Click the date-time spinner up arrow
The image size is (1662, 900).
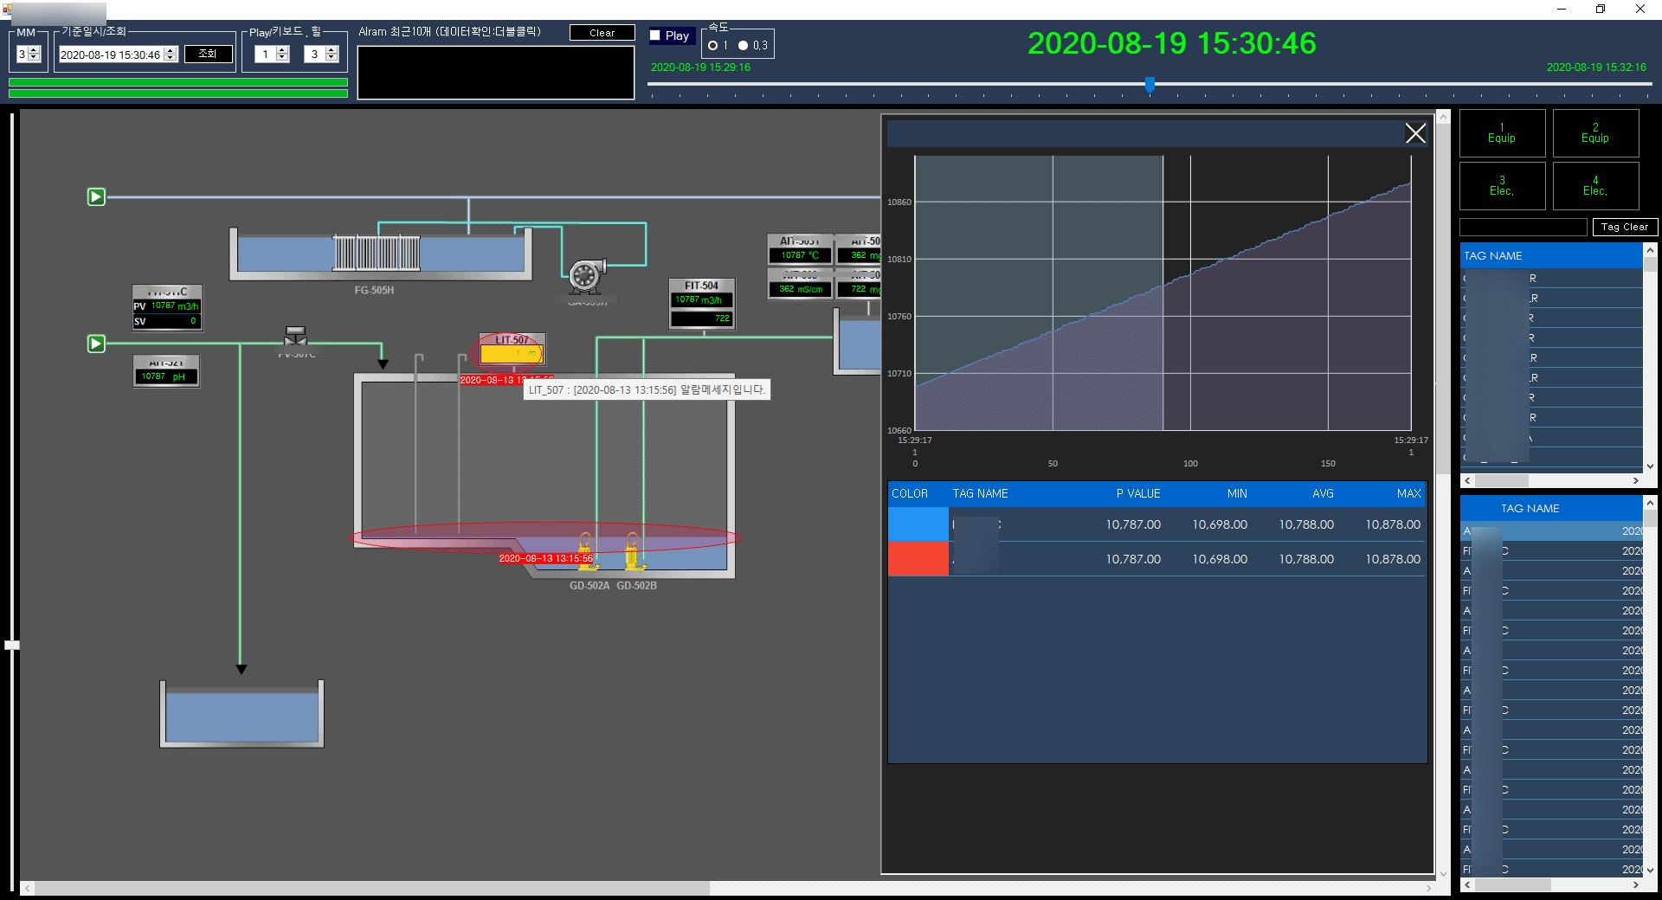[171, 50]
